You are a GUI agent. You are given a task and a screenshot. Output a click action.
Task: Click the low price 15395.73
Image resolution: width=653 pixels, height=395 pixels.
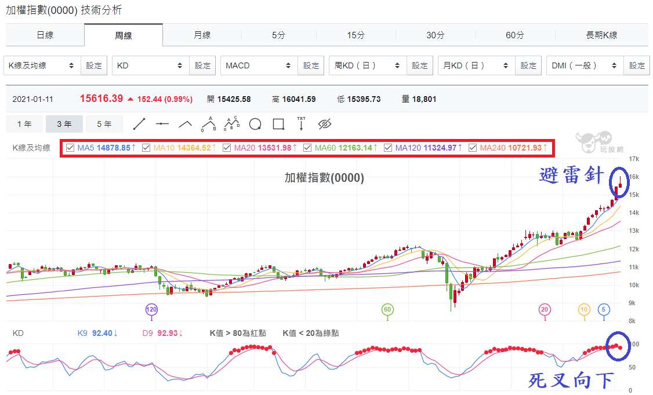[364, 100]
